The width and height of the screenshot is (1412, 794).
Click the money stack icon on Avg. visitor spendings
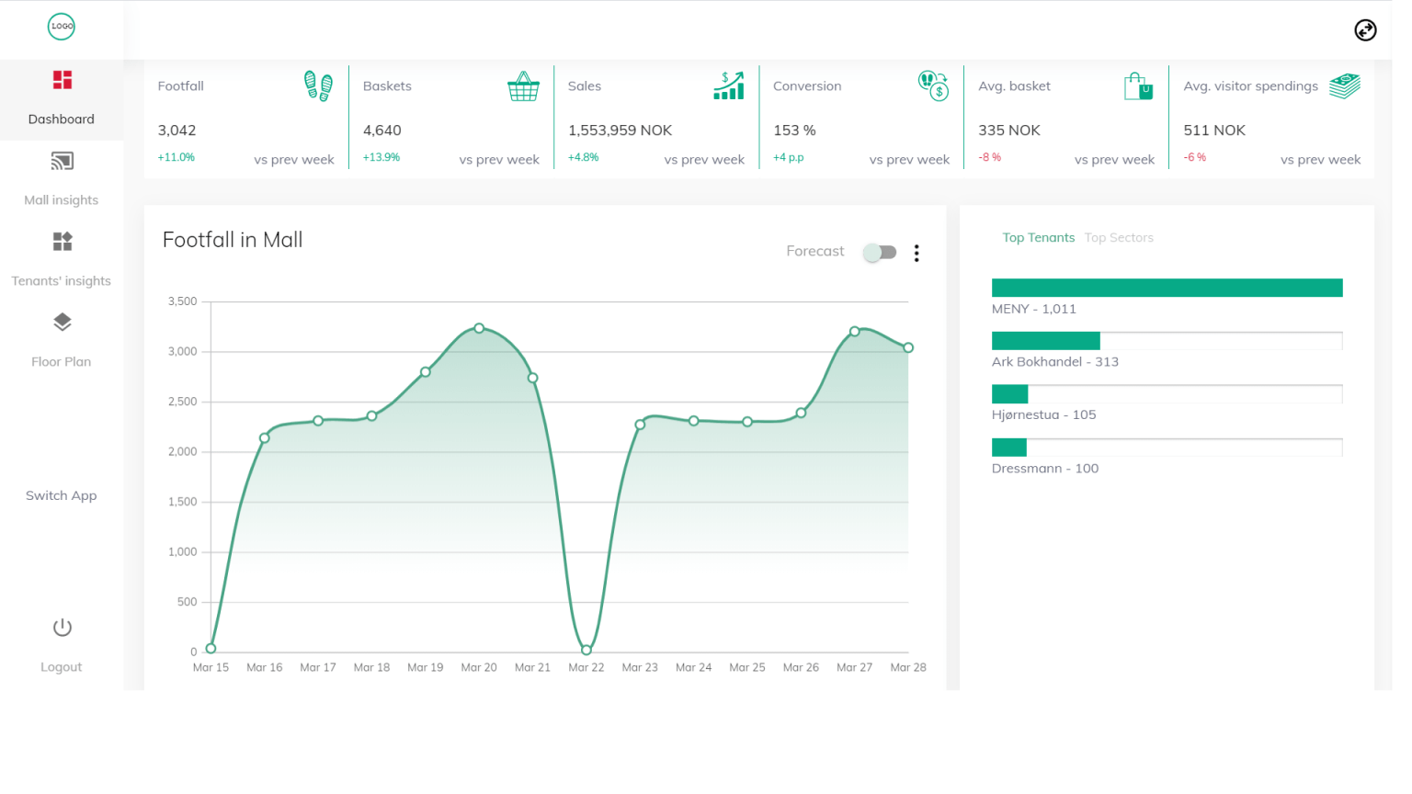[x=1344, y=85]
